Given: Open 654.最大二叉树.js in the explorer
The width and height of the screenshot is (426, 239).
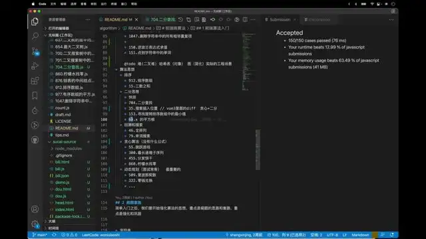Looking at the screenshot, I should [71, 46].
